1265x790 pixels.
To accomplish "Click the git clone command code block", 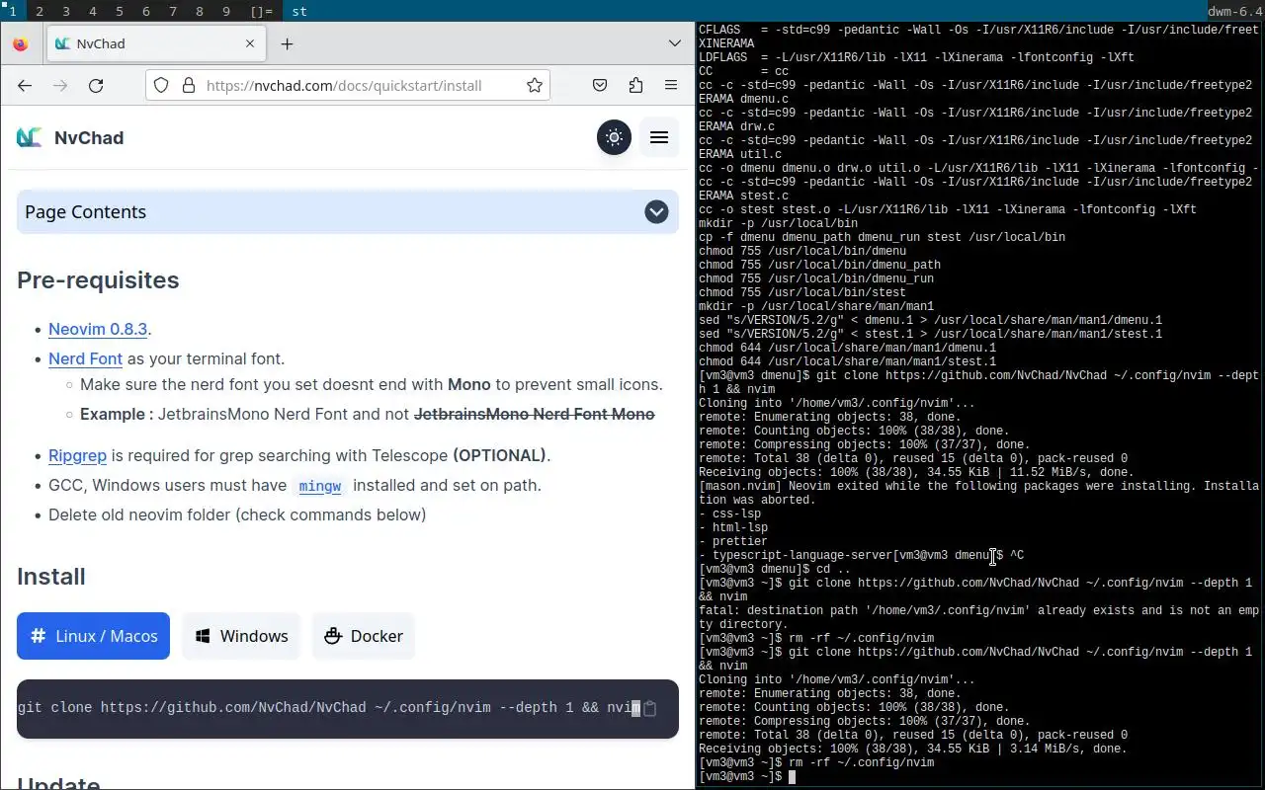I will (348, 708).
